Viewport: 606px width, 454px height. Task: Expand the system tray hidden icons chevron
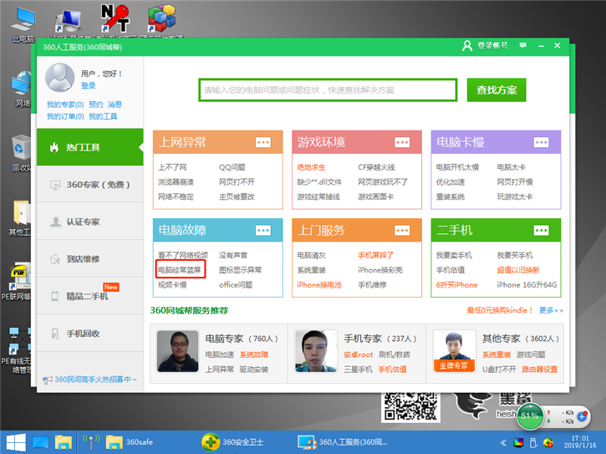coord(503,442)
